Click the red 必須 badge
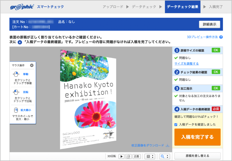This screenshot has height=161, width=232. (216, 109)
